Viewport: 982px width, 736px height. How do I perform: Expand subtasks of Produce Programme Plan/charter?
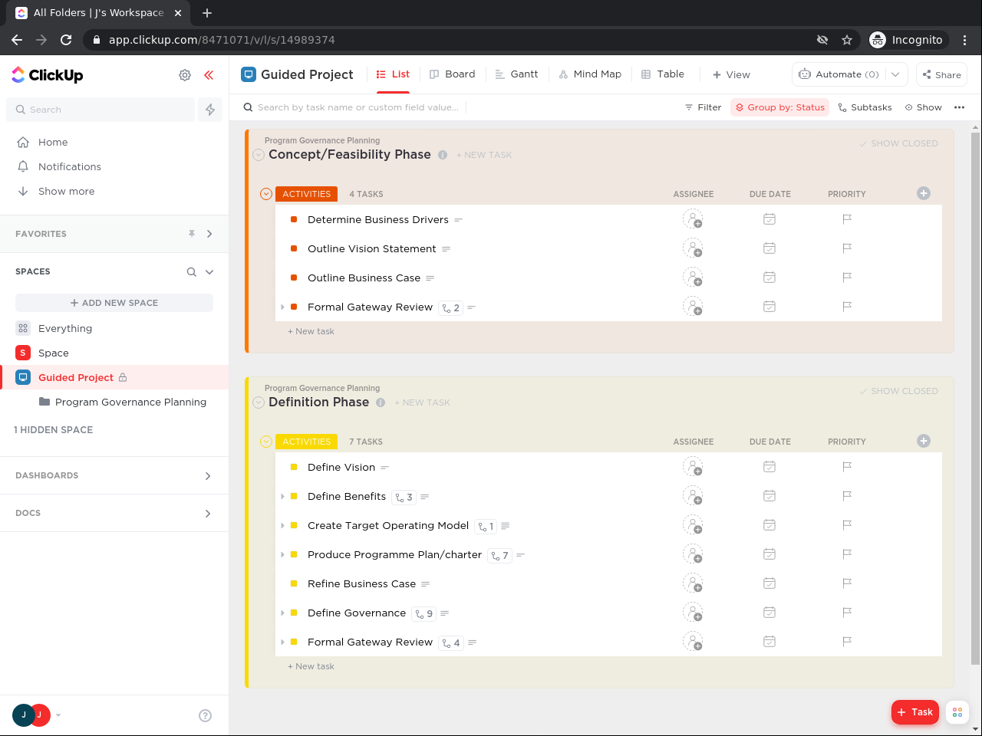(283, 555)
